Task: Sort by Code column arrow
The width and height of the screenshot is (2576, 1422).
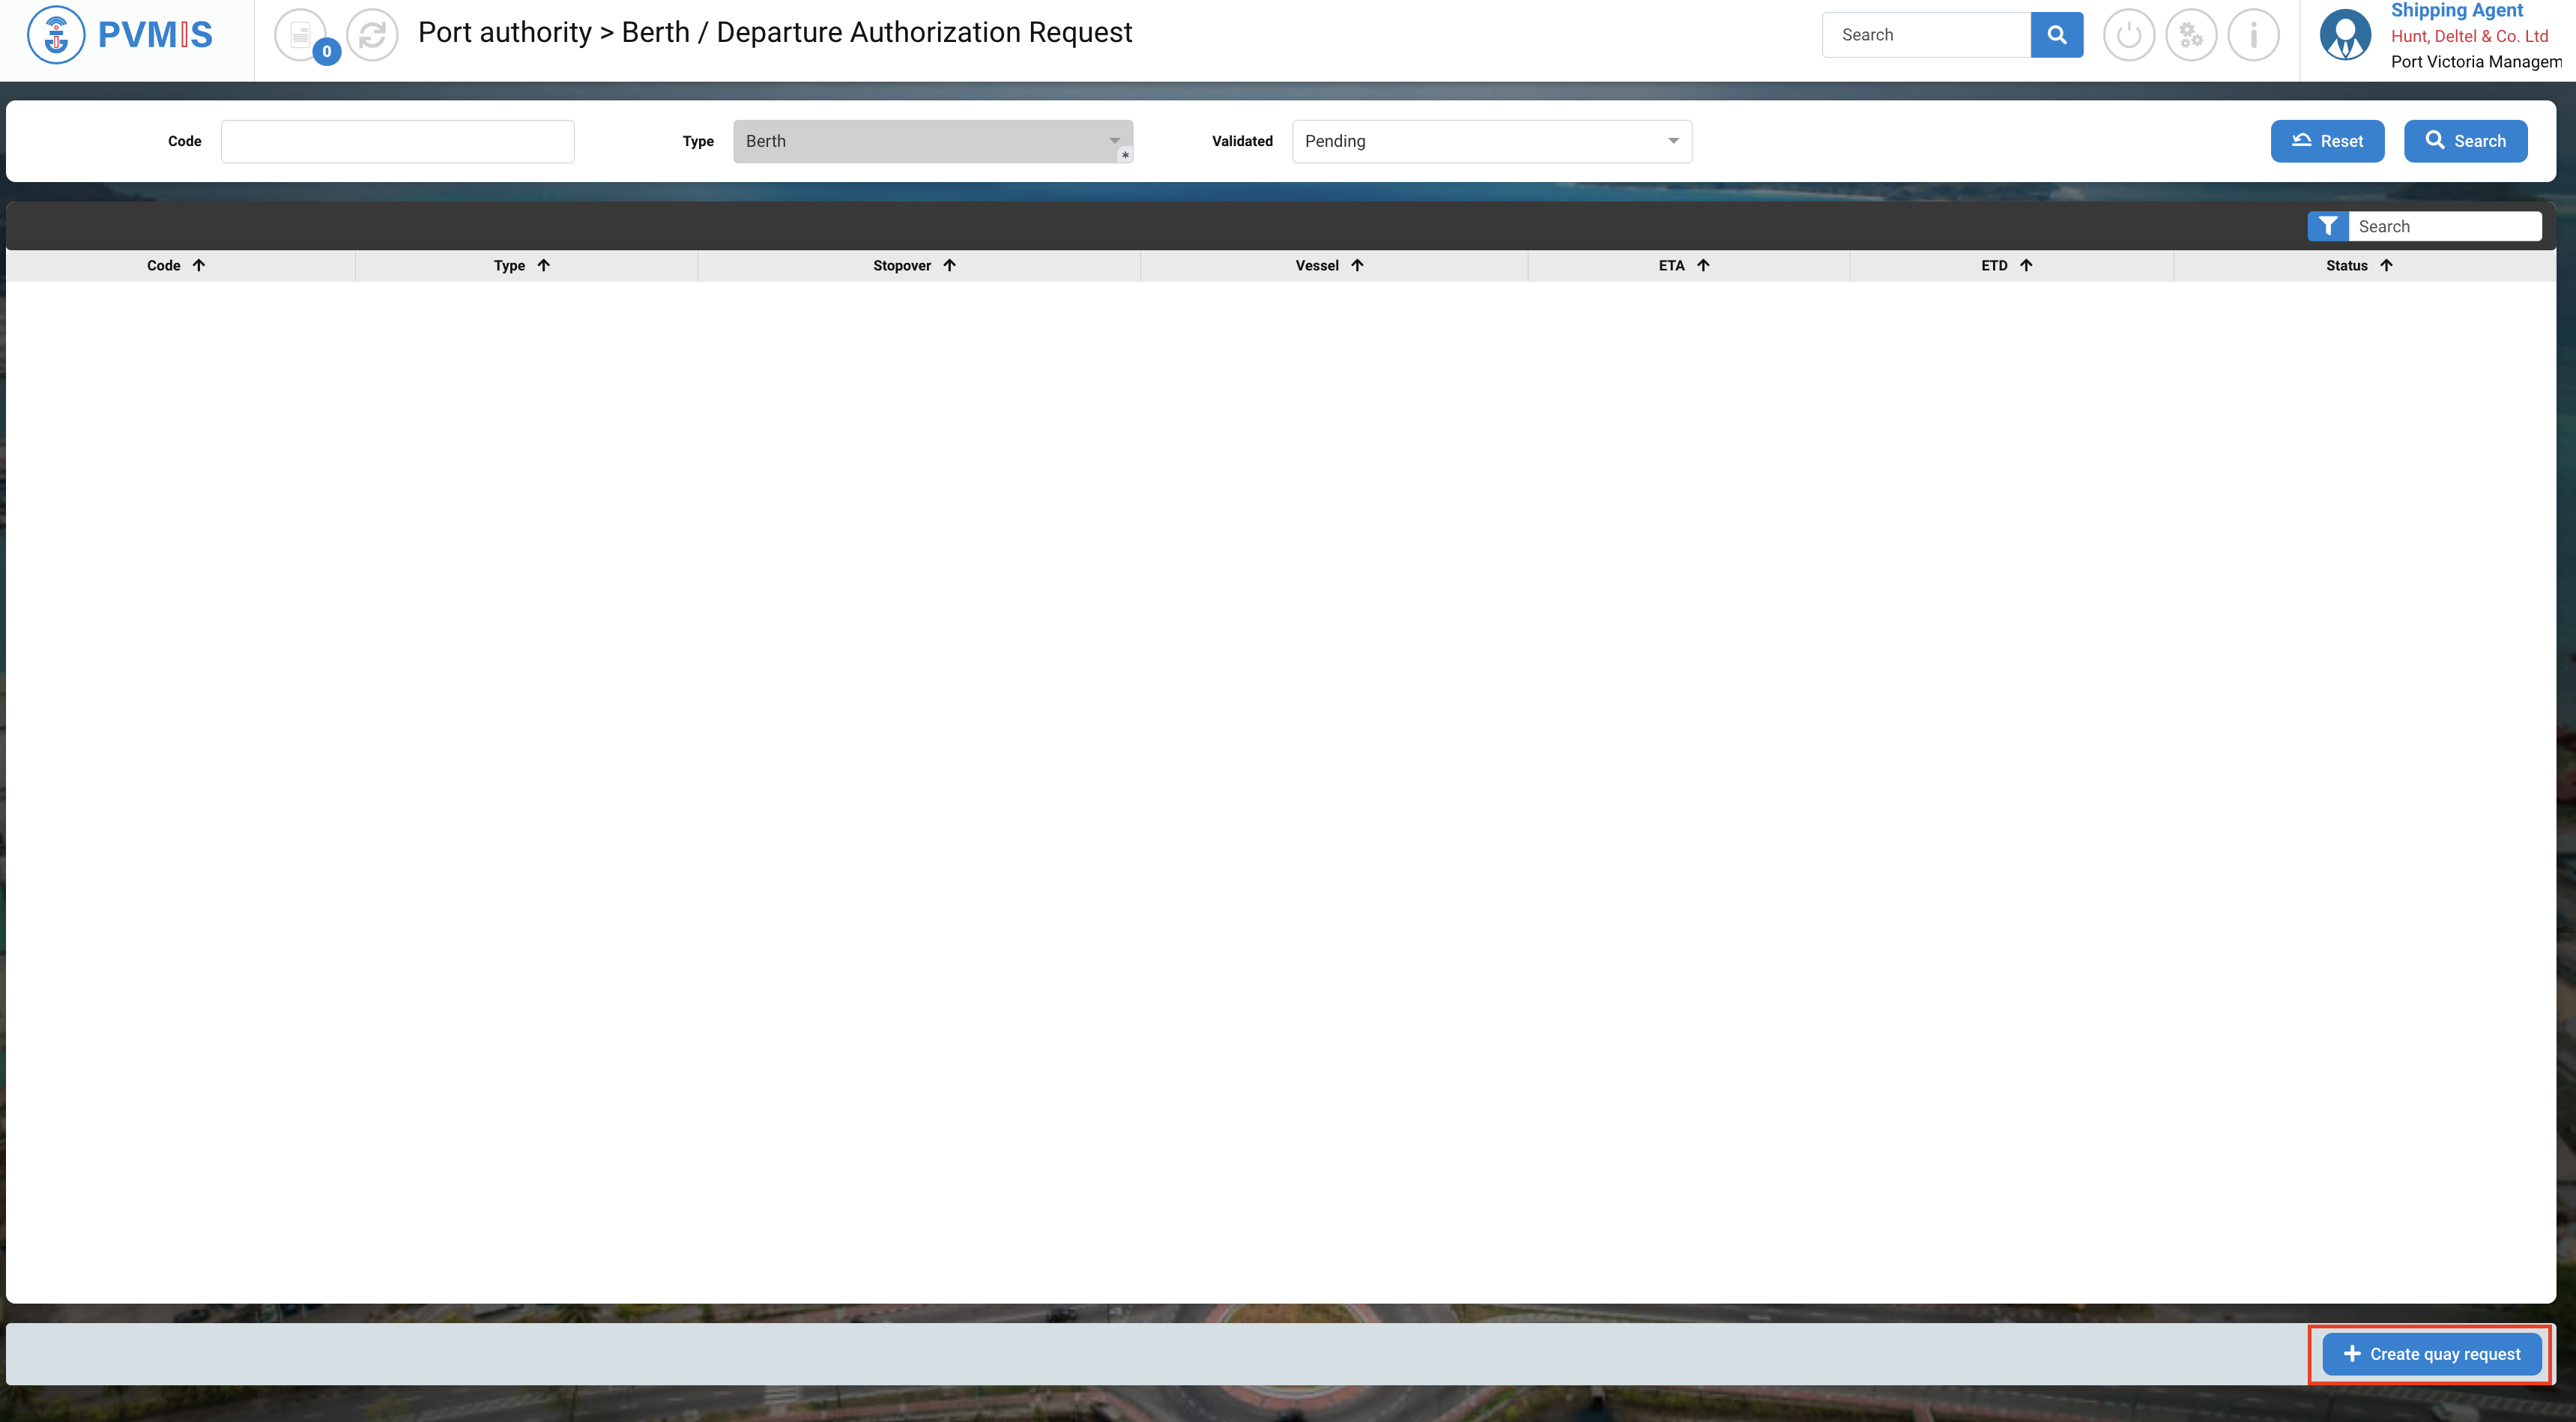Action: [199, 265]
